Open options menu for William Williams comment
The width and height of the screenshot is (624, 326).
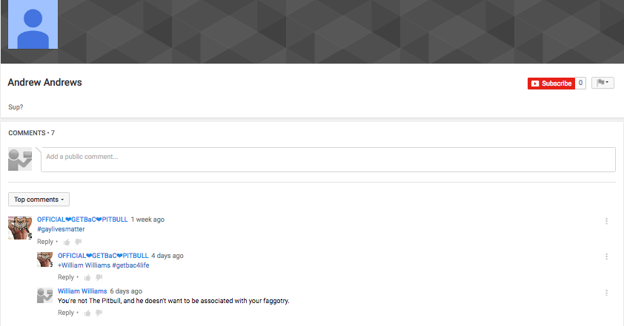pyautogui.click(x=606, y=293)
